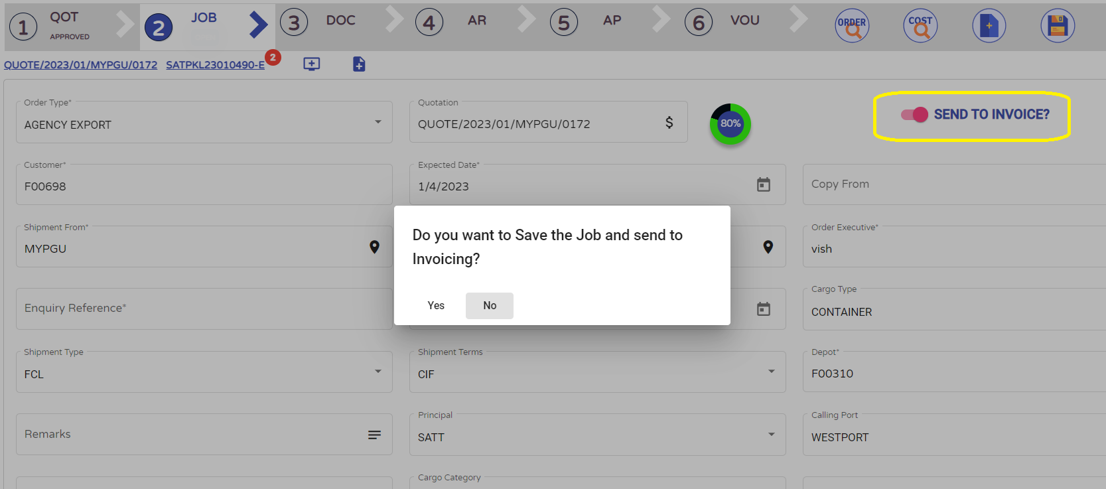Open the Expected Date calendar picker

[x=764, y=185]
